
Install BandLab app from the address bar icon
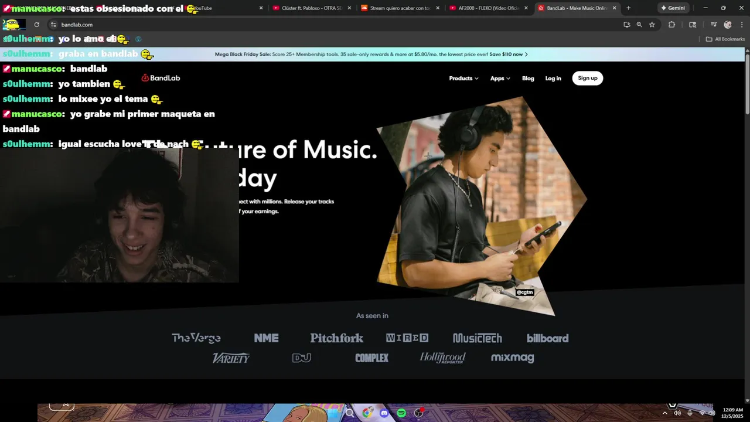626,25
